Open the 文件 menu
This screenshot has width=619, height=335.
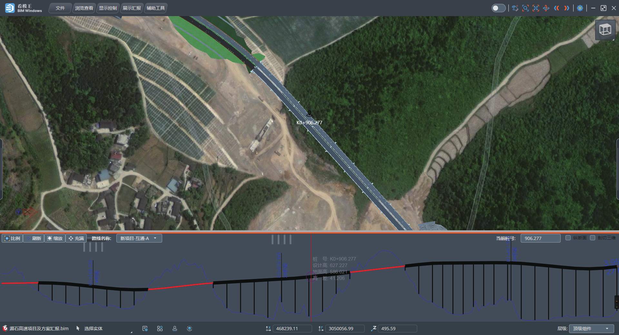[x=60, y=8]
